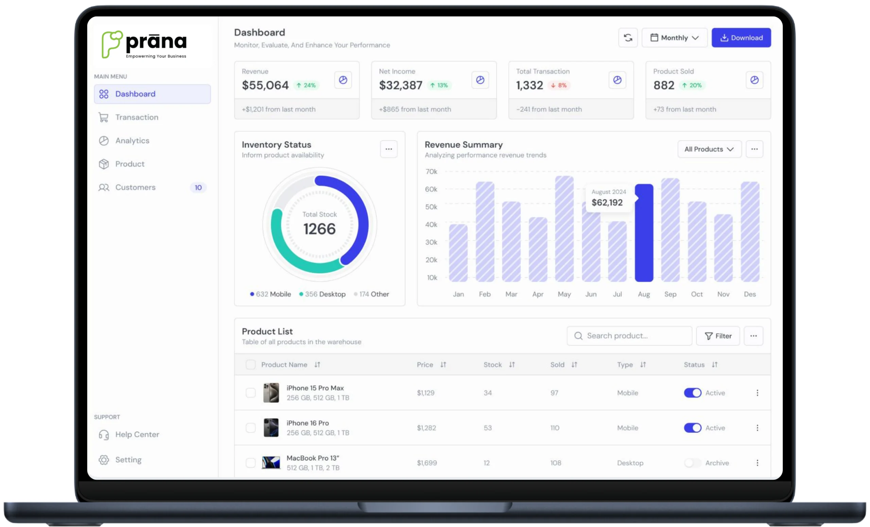Click the refresh icon beside Monthly
870x527 pixels.
coord(628,38)
